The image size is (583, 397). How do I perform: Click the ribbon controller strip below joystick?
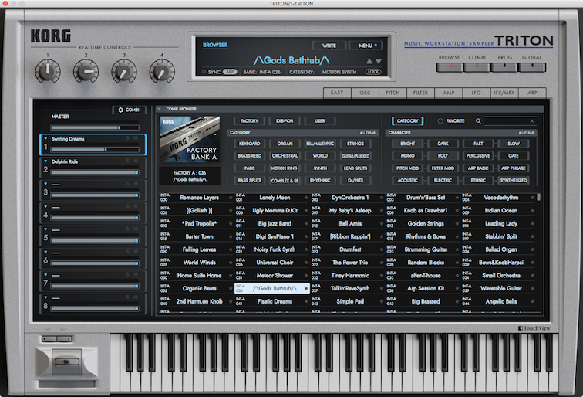tap(67, 384)
